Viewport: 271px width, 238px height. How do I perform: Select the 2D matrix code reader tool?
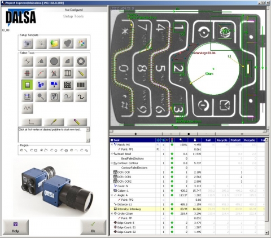coord(68,85)
